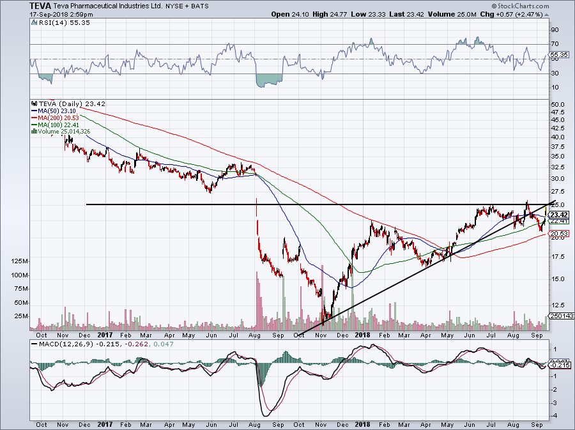
Task: Click the 'Chg +0.57 (+2.47%)' value
Action: 511,14
